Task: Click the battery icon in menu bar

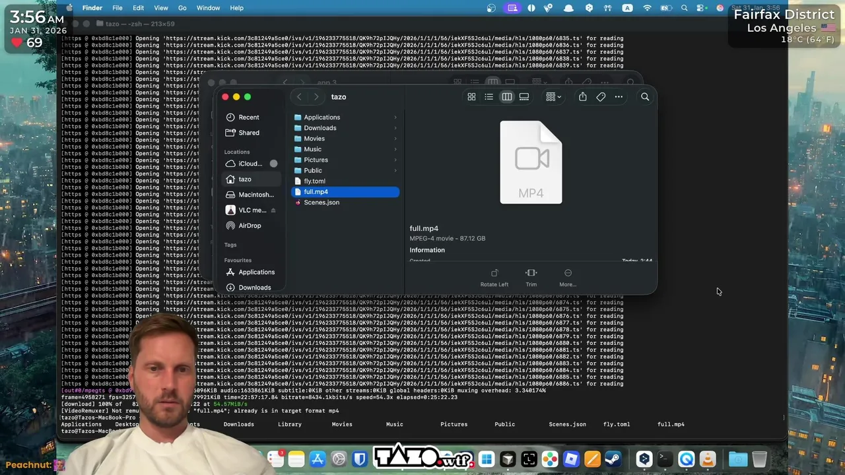Action: (666, 8)
